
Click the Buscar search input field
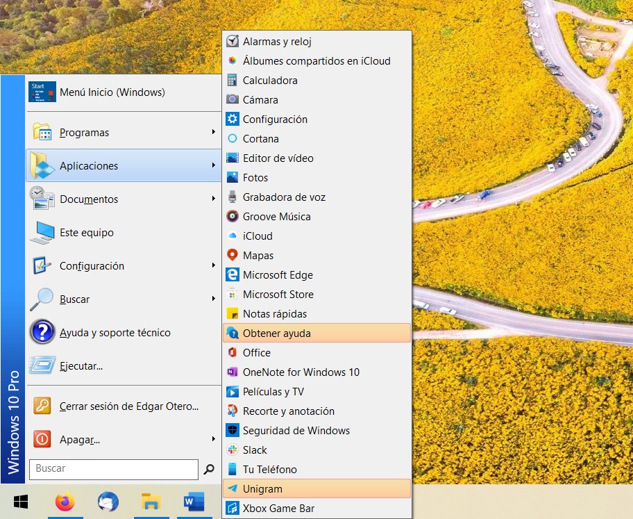tap(113, 469)
